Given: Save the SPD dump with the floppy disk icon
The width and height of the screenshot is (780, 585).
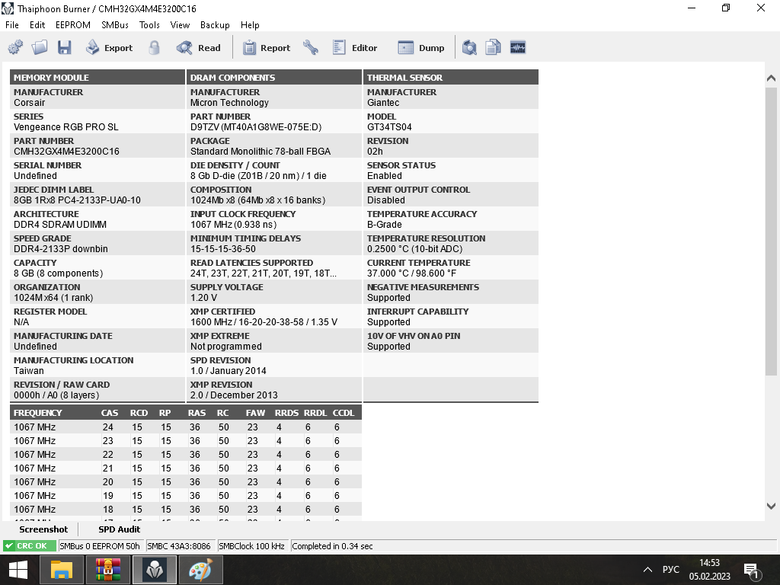Looking at the screenshot, I should tap(65, 47).
